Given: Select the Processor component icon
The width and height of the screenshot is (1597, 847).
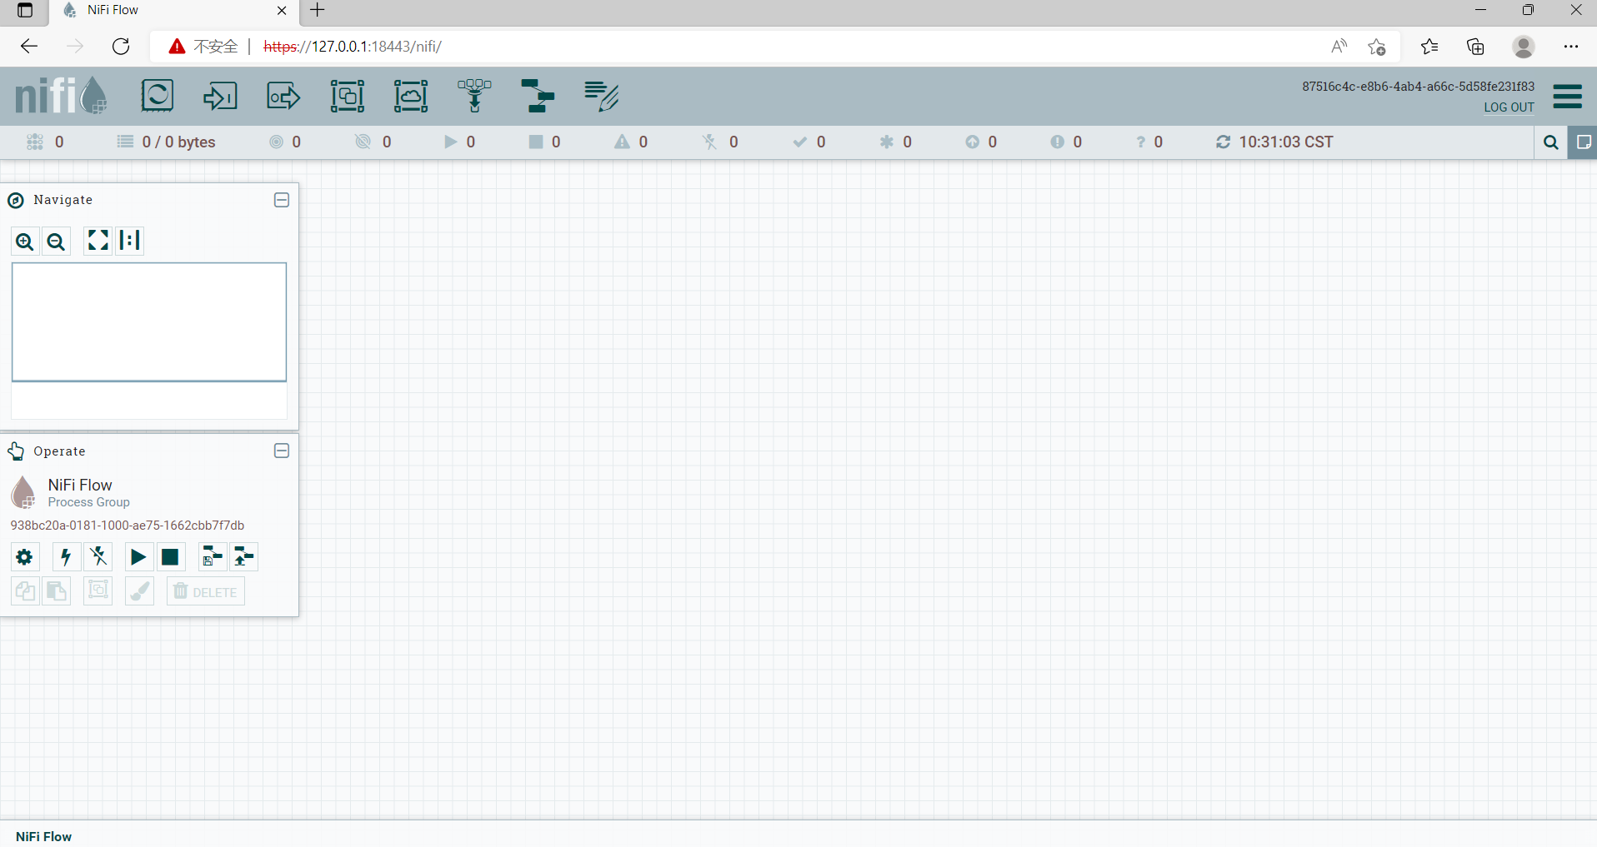Looking at the screenshot, I should point(157,97).
